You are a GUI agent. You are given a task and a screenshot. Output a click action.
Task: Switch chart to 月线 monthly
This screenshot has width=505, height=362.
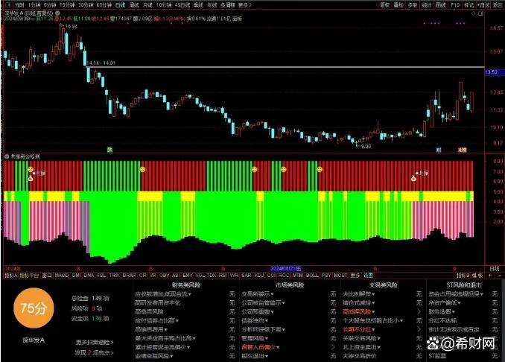click(x=147, y=5)
